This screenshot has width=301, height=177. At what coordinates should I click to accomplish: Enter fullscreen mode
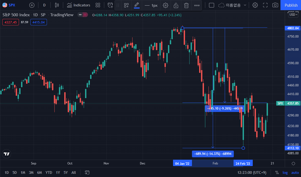[265, 5]
